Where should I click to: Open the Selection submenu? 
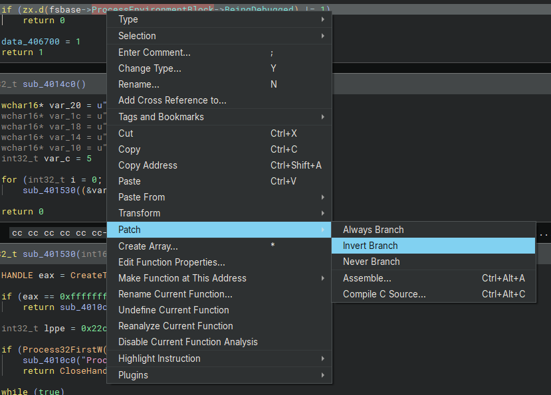[x=219, y=36]
